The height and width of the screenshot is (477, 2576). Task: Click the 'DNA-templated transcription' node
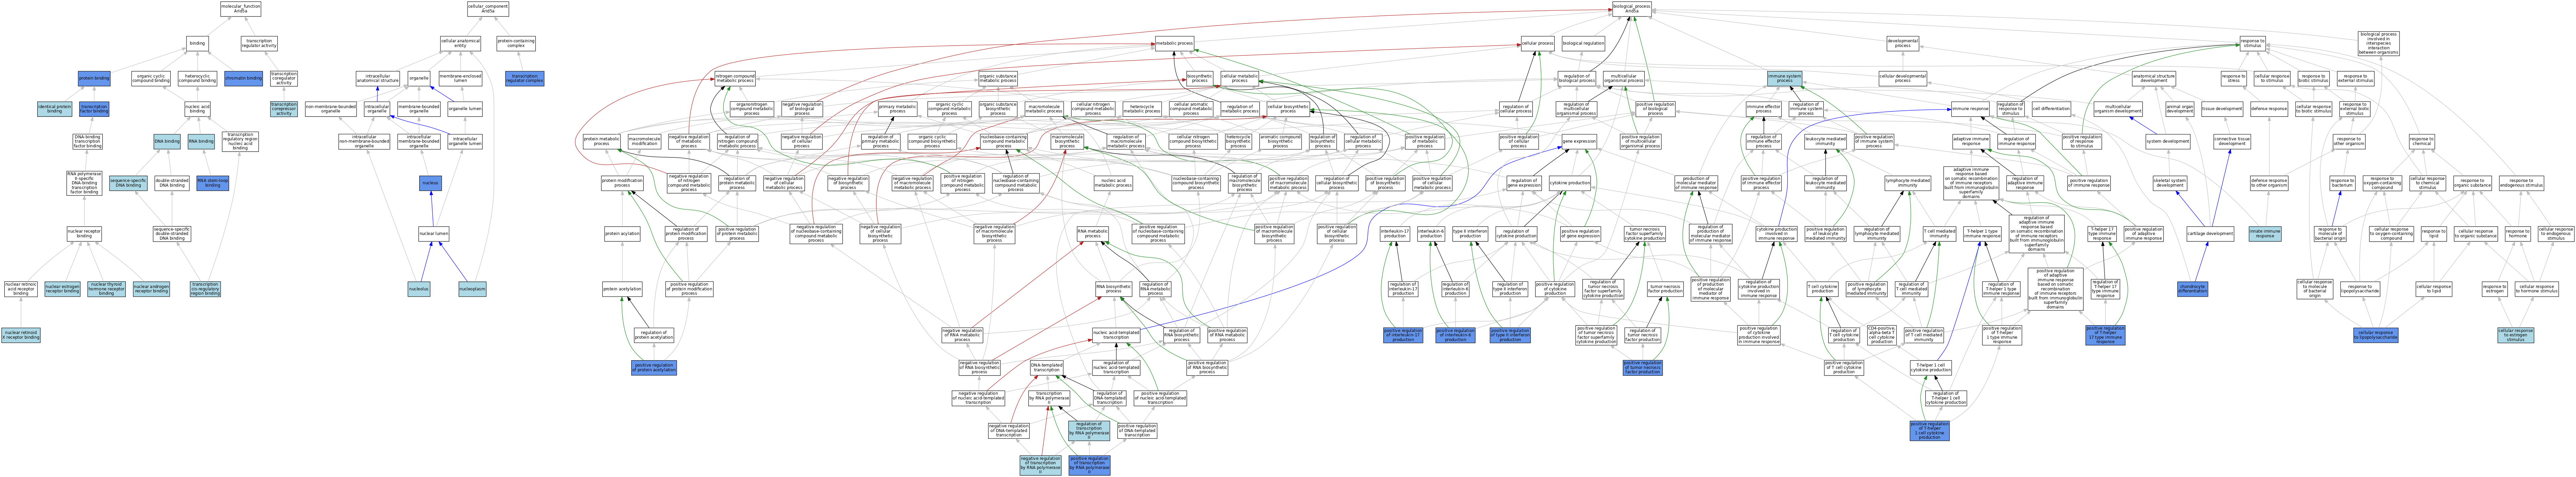click(x=1046, y=368)
